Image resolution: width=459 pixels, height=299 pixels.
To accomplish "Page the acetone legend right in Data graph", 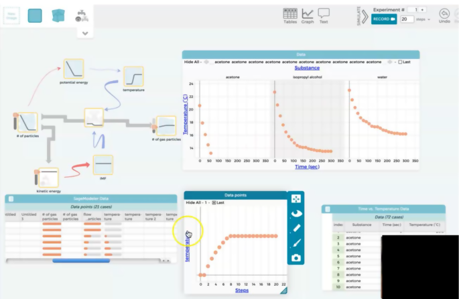I will 389,62.
